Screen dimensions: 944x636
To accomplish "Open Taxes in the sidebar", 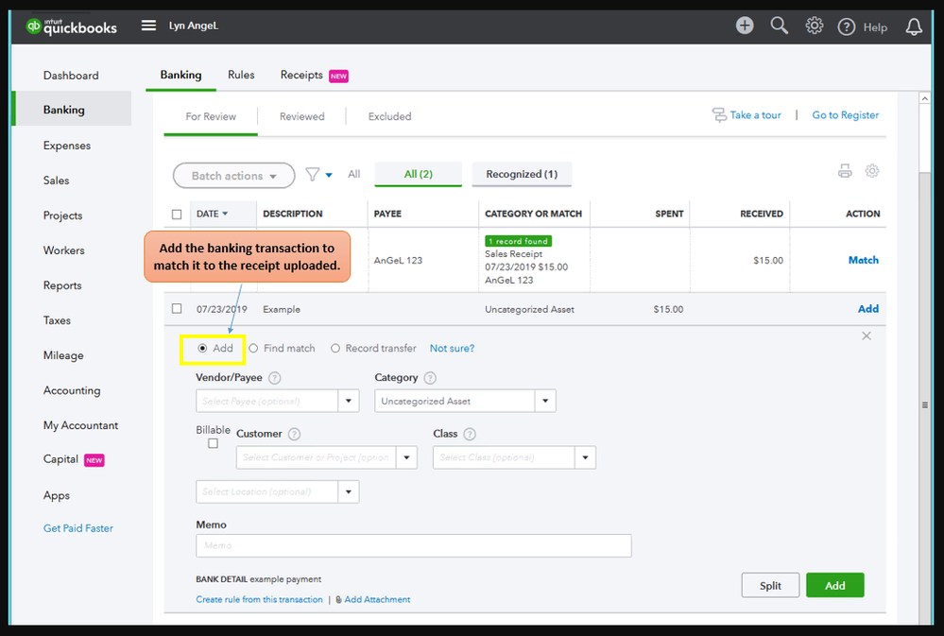I will point(57,320).
